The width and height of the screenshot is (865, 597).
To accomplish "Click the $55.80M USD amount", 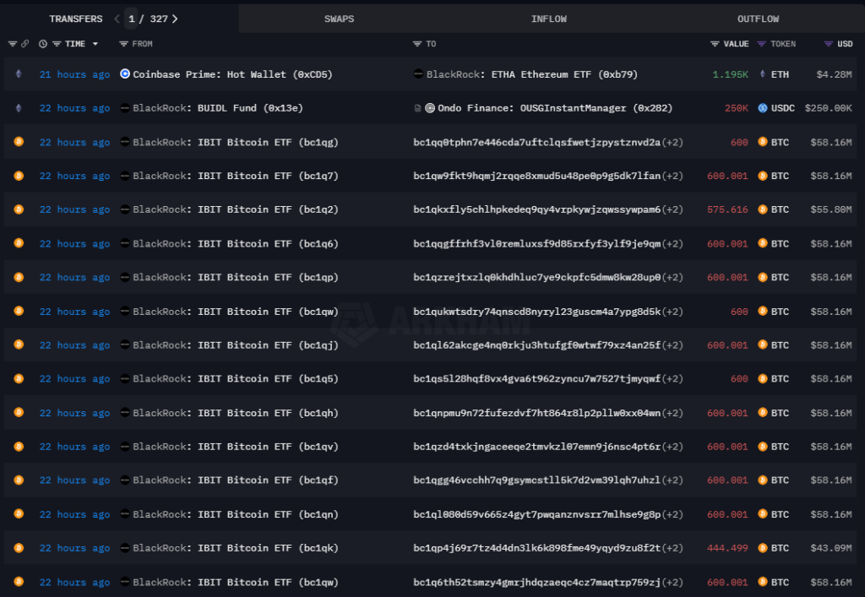I will [x=831, y=209].
